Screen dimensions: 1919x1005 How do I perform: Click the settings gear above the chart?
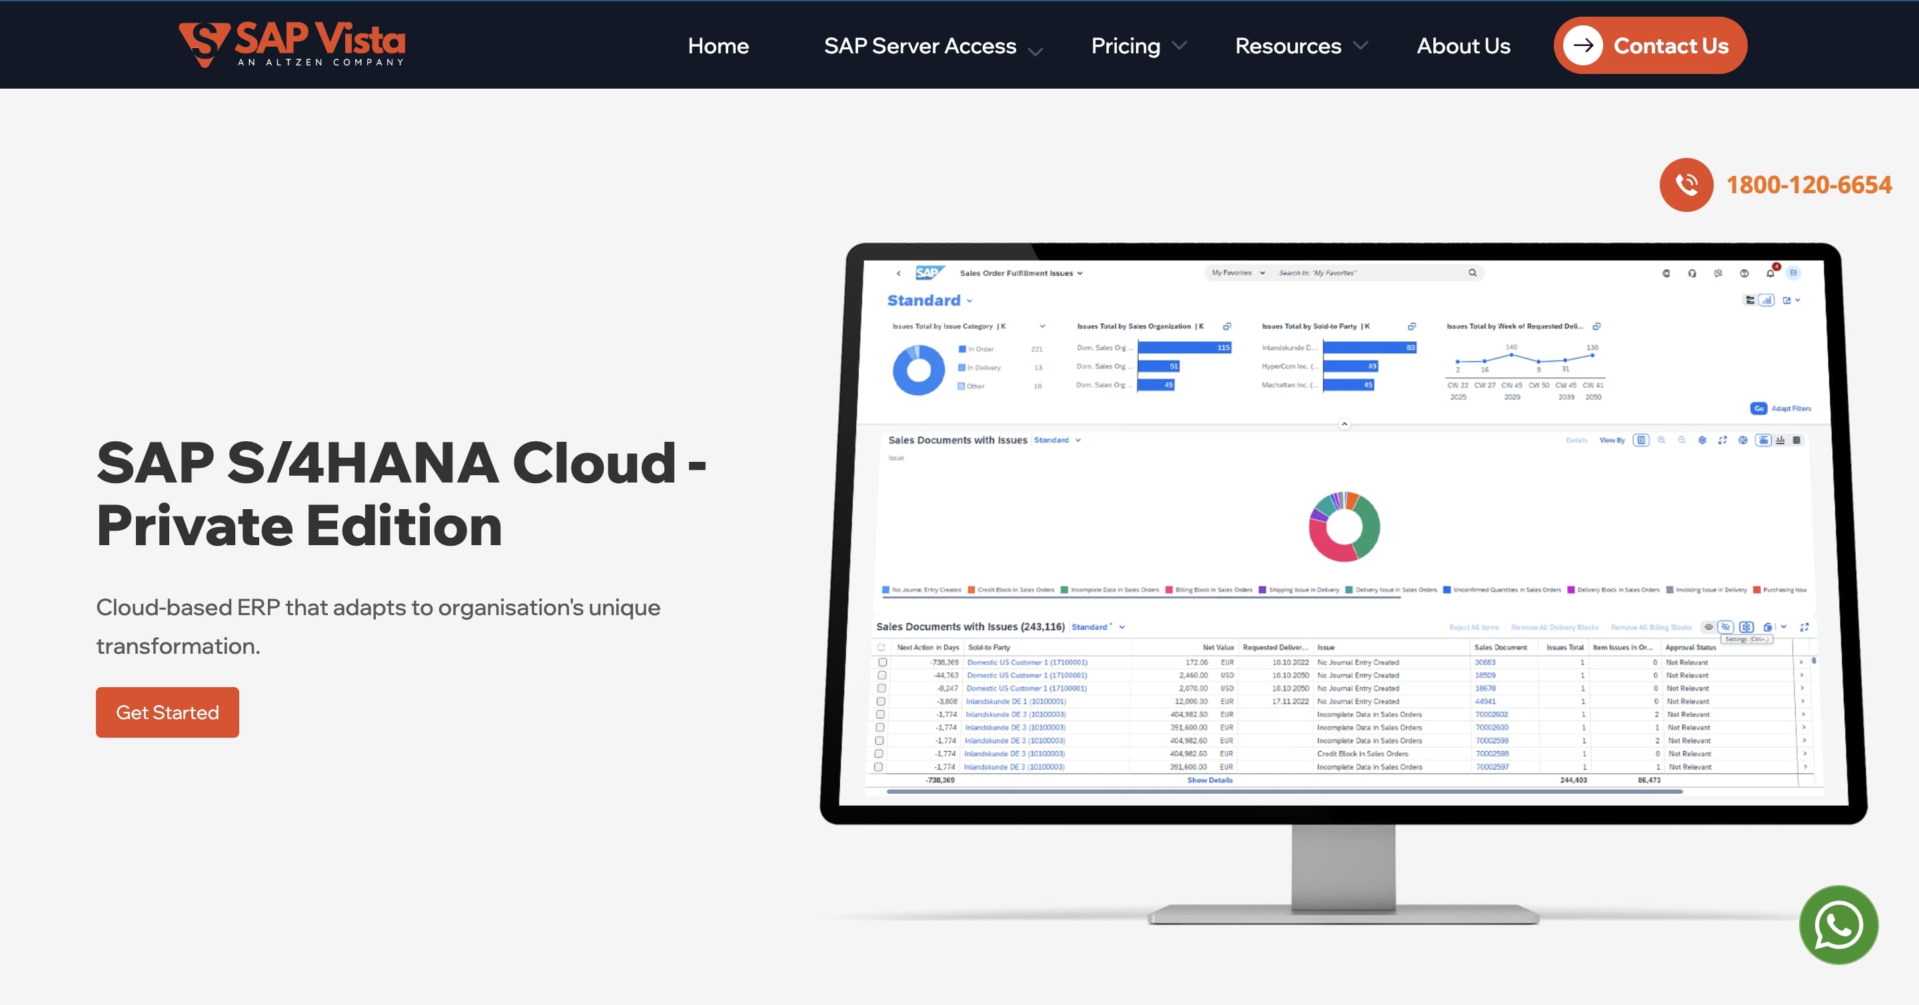1702,441
